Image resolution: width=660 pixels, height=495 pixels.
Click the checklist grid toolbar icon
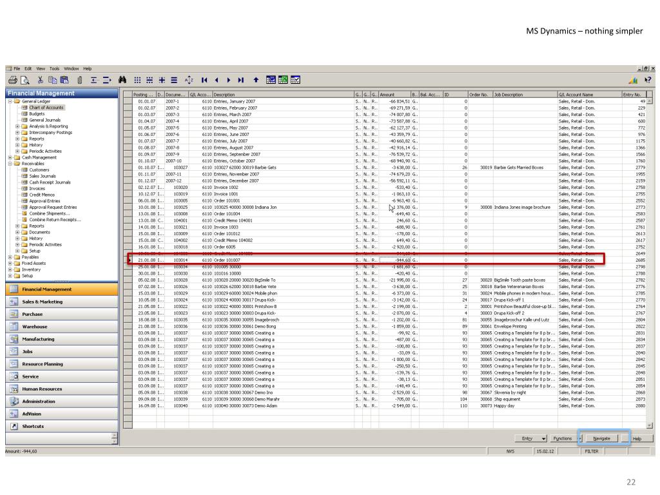(x=295, y=80)
